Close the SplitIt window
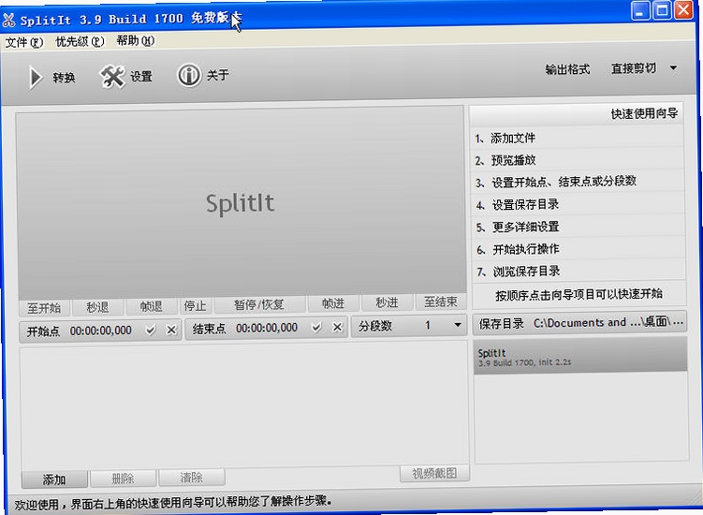This screenshot has height=515, width=703. (683, 9)
